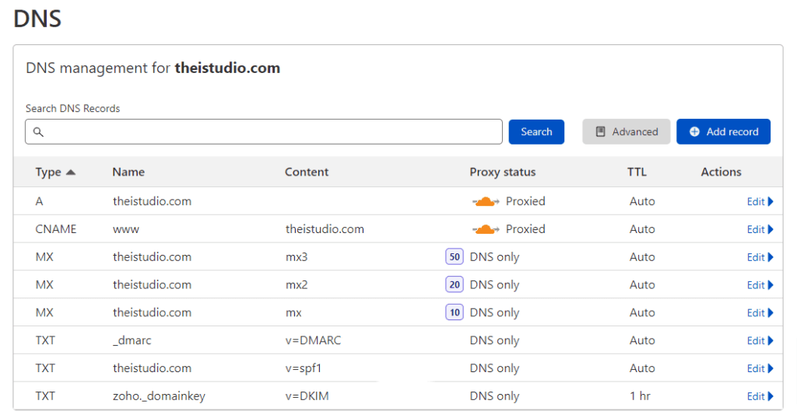This screenshot has height=418, width=797.
Task: Open the Advanced options
Action: (627, 132)
